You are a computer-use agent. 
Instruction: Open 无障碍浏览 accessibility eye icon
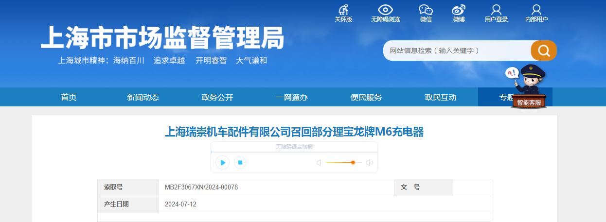tap(385, 10)
